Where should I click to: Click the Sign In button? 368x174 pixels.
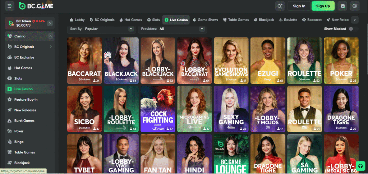pyautogui.click(x=299, y=6)
